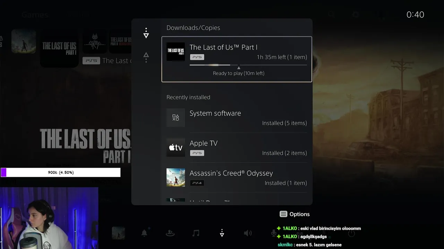This screenshot has width=444, height=249.
Task: Click The Last of Us download cover art
Action: point(176,52)
